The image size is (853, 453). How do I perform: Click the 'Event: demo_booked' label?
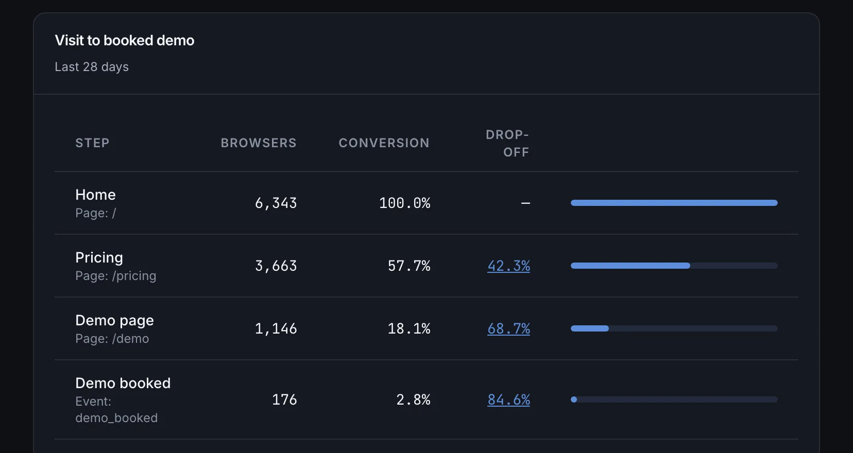pos(116,410)
